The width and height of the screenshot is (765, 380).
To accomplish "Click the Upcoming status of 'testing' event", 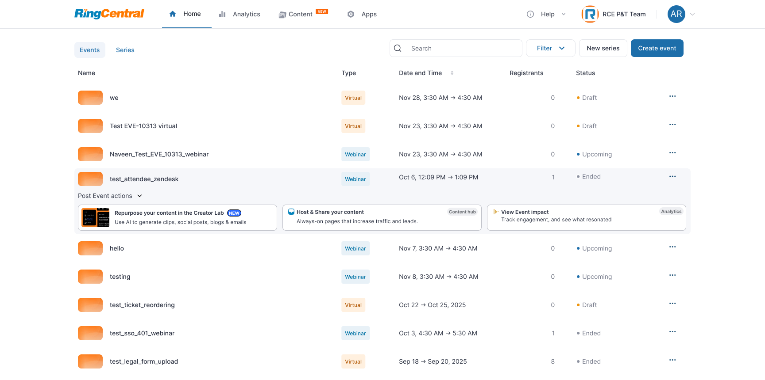I will [x=595, y=277].
